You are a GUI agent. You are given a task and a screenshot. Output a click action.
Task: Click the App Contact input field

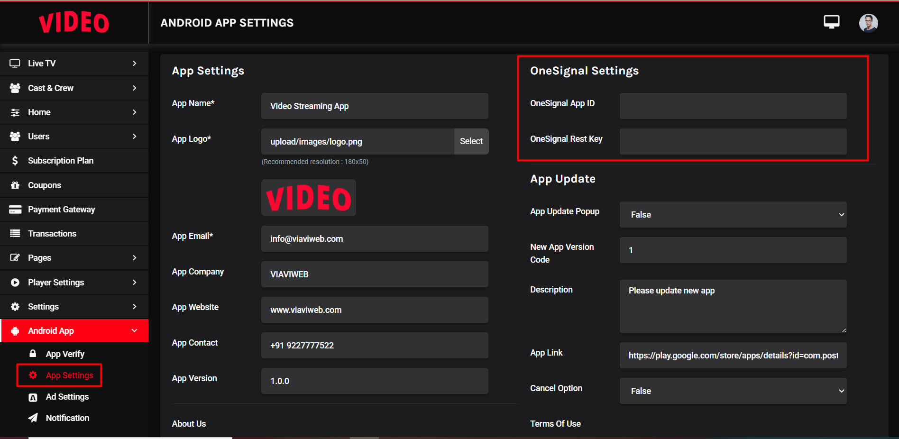click(x=375, y=346)
